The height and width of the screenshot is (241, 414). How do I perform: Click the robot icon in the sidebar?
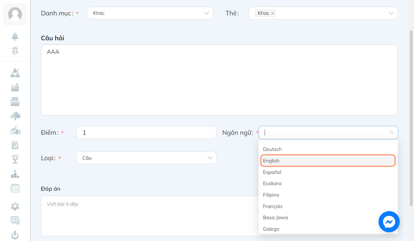pos(15,51)
